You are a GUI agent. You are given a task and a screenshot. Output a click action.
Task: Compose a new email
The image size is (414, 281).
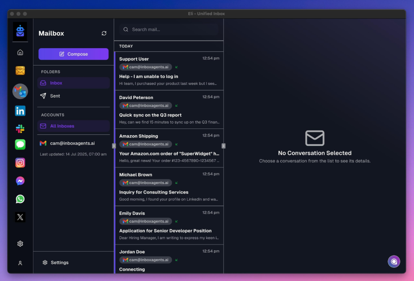pos(74,54)
